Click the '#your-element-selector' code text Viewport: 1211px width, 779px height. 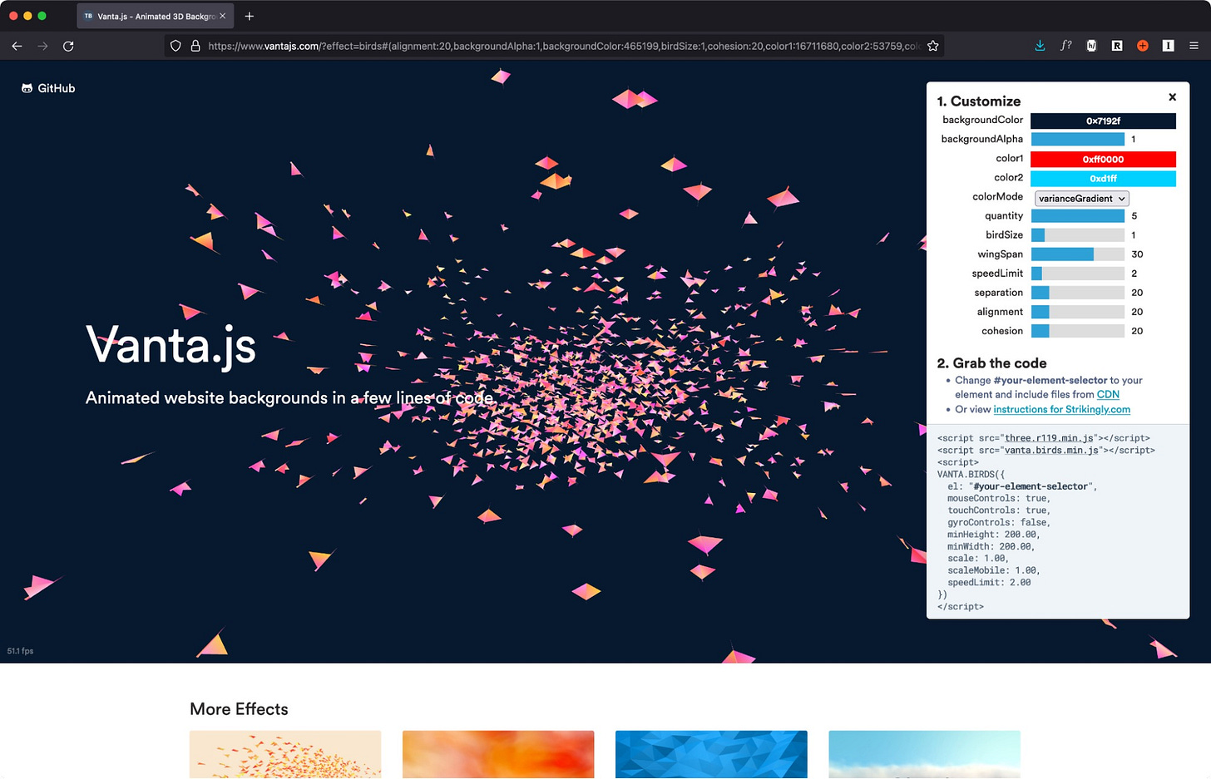[1031, 486]
